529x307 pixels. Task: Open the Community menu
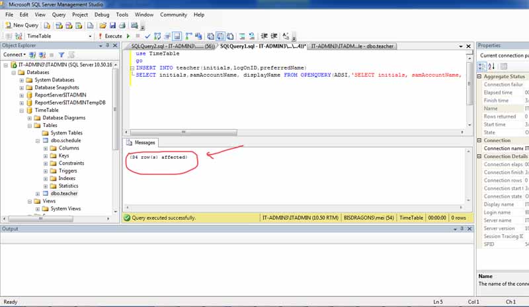pos(173,15)
